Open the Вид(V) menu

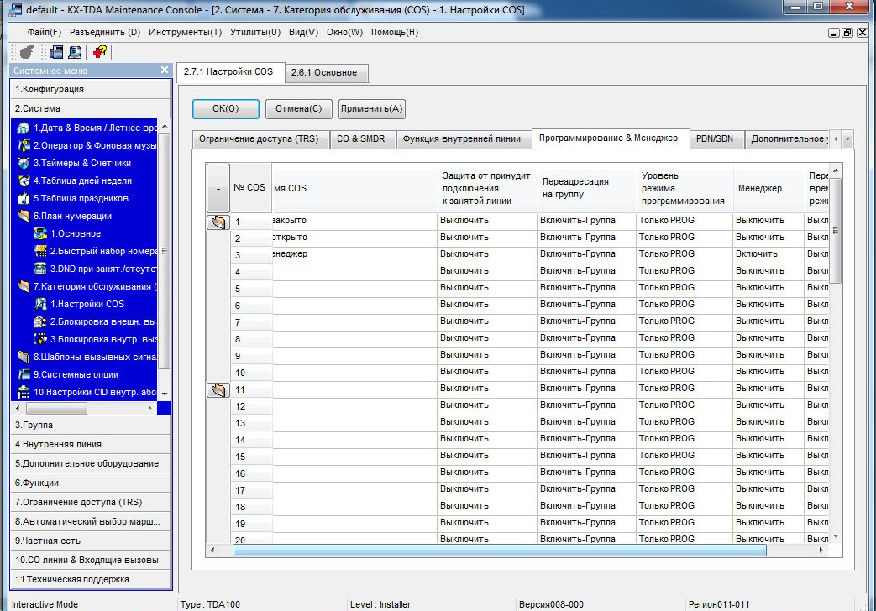click(x=303, y=33)
